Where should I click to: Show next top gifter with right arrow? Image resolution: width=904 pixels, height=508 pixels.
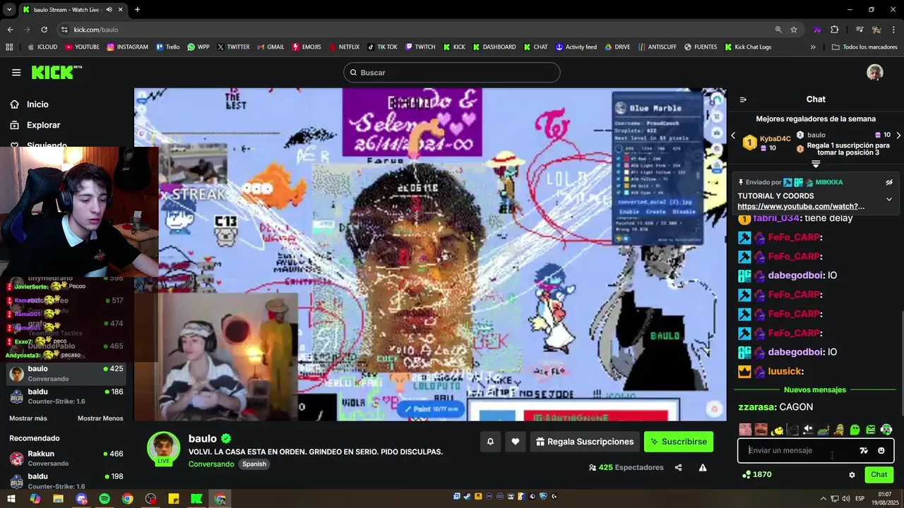coord(898,135)
